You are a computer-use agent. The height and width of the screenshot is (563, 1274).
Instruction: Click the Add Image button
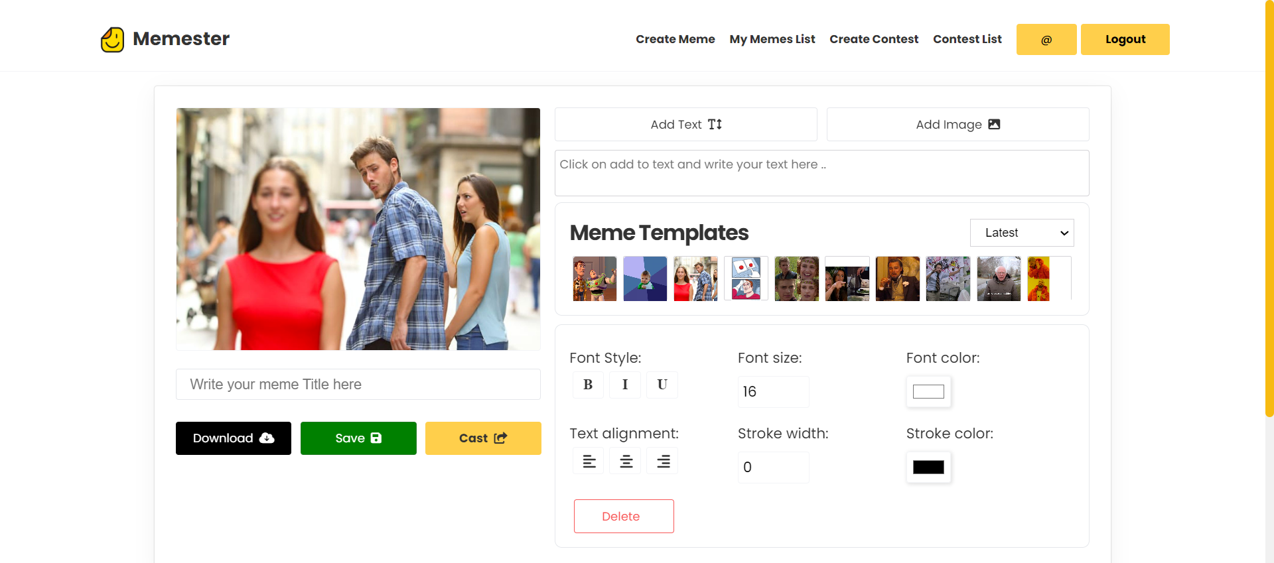(957, 125)
